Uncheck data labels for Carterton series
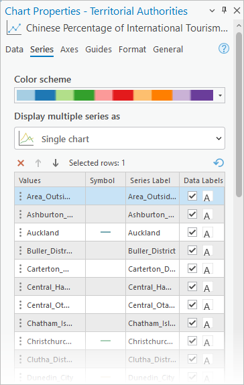244x385 pixels. pyautogui.click(x=192, y=268)
